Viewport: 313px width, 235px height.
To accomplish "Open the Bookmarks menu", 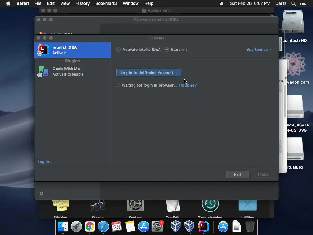I will point(106,3).
